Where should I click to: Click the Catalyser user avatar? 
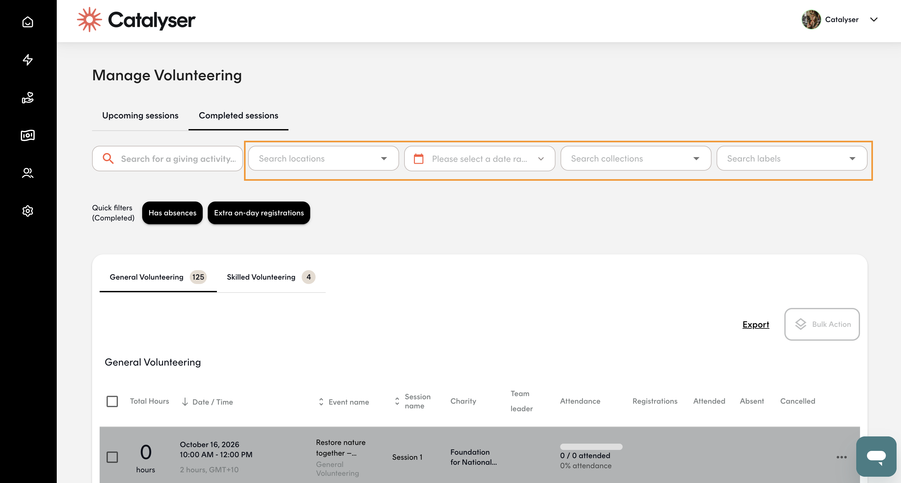tap(811, 20)
